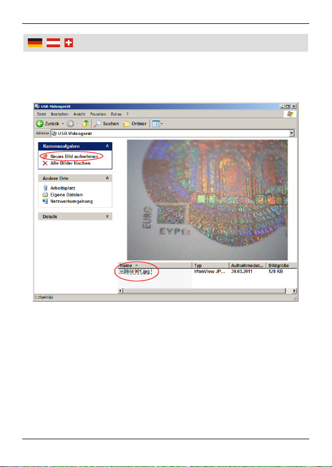Go up one folder level icon
This screenshot has width=332, height=467.
pos(86,123)
